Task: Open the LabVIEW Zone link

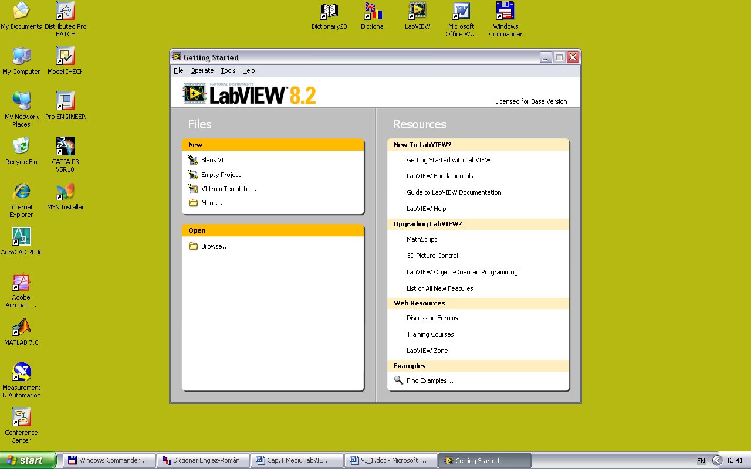Action: 427,351
